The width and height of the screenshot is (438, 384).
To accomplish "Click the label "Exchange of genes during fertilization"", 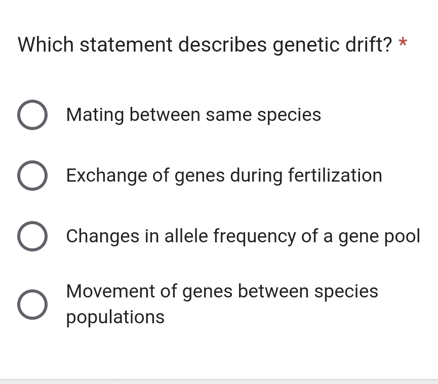I will tap(224, 176).
